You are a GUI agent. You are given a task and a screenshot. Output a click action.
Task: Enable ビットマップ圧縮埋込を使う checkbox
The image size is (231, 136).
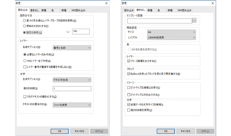tap(129, 88)
